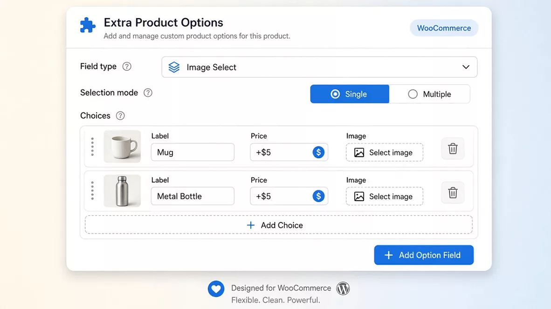Click the Metal Bottle label input field
This screenshot has width=551, height=309.
coord(193,196)
